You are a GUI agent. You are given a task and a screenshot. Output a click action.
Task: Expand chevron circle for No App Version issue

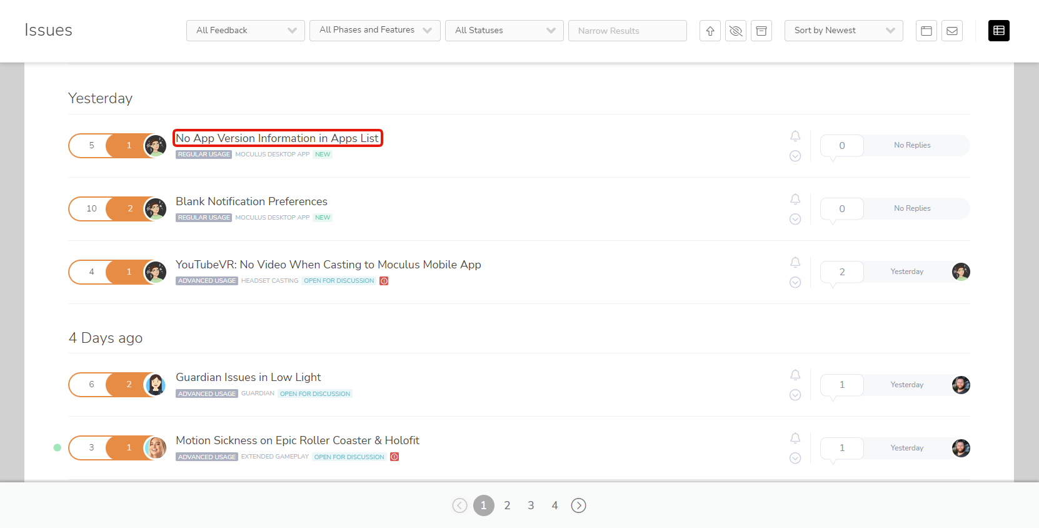[795, 156]
